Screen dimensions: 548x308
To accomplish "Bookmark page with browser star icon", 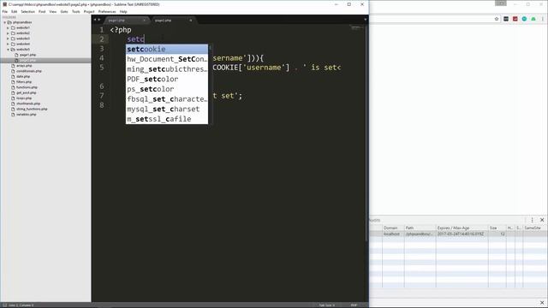I will 497,19.
